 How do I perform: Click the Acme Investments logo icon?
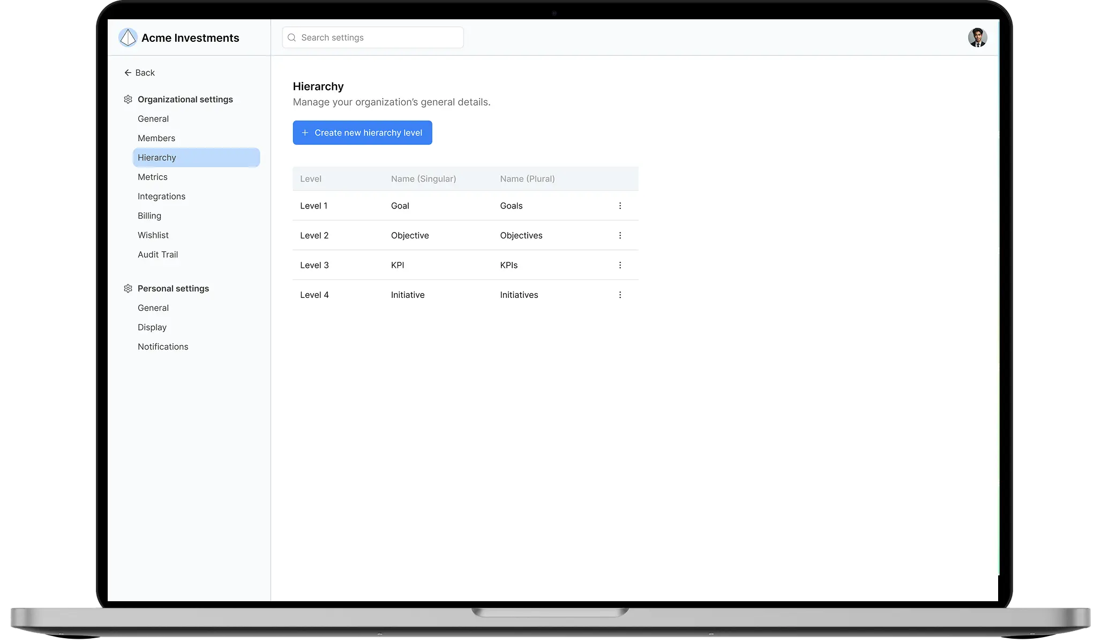pos(128,38)
